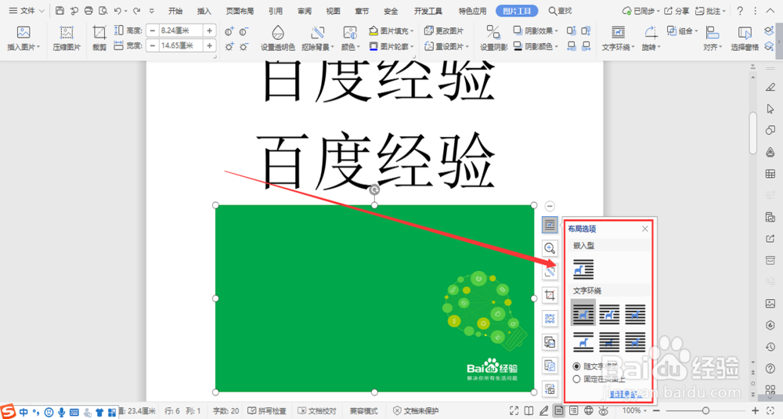Viewport: 783px width, 419px height.
Task: Open the 视图 tab
Action: tap(333, 10)
